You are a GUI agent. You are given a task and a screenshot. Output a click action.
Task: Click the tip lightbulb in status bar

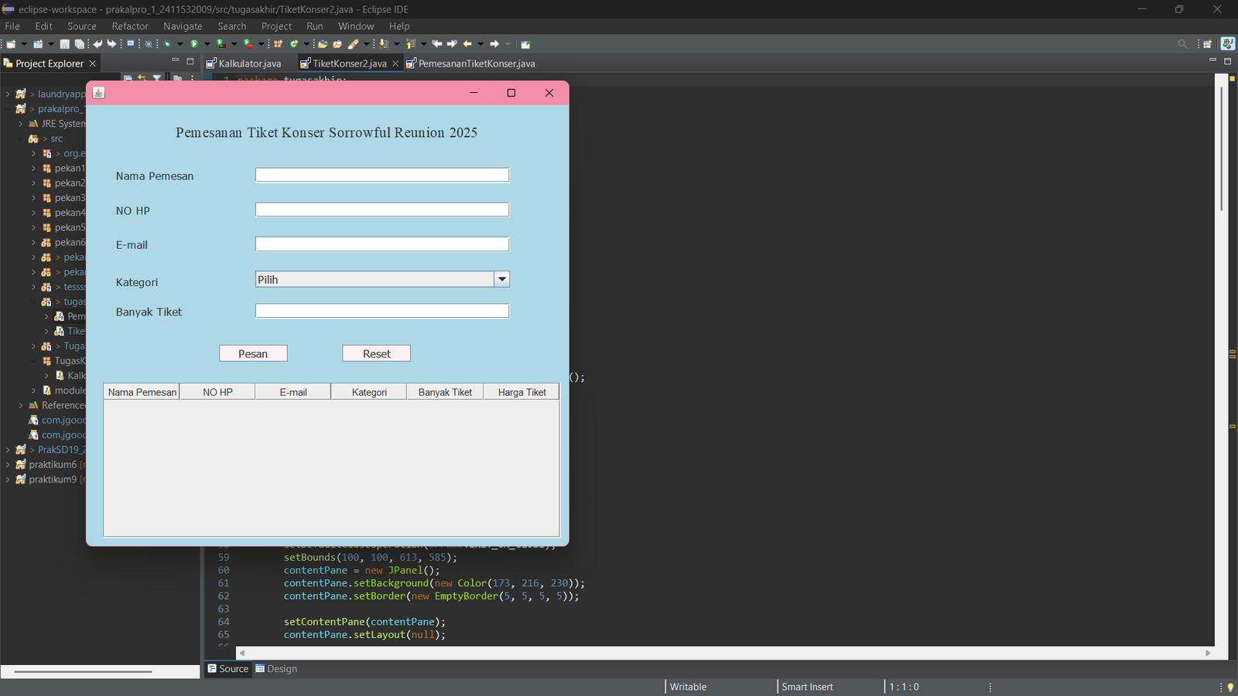(1230, 687)
